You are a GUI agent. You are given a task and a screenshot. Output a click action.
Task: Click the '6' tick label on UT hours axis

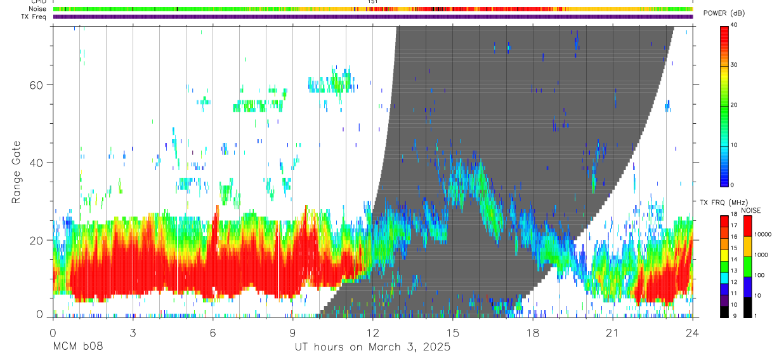[213, 333]
